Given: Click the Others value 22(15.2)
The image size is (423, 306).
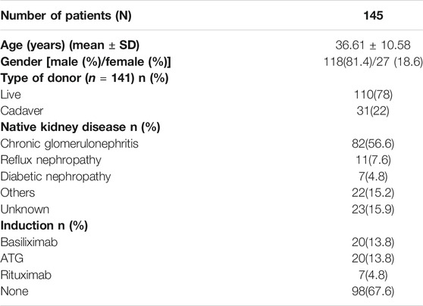Looking at the screenshot, I should [x=373, y=193].
